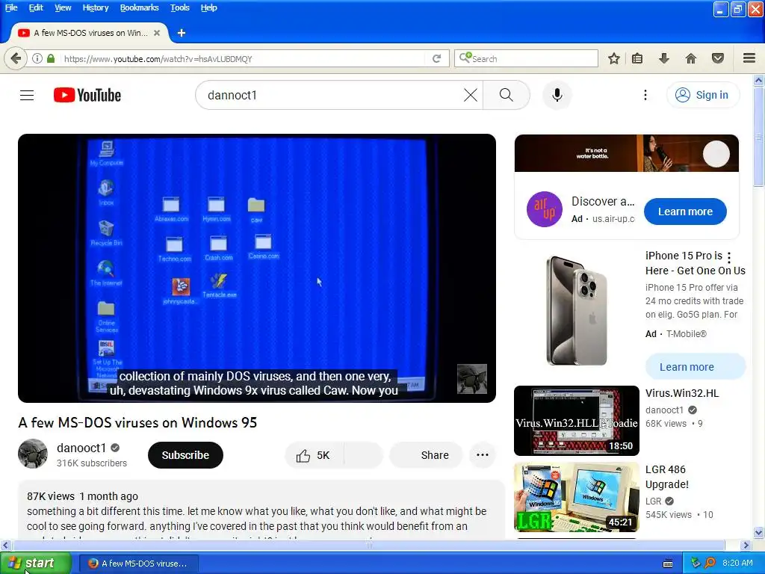Click the address bar URL field
The width and height of the screenshot is (765, 574).
(x=243, y=58)
